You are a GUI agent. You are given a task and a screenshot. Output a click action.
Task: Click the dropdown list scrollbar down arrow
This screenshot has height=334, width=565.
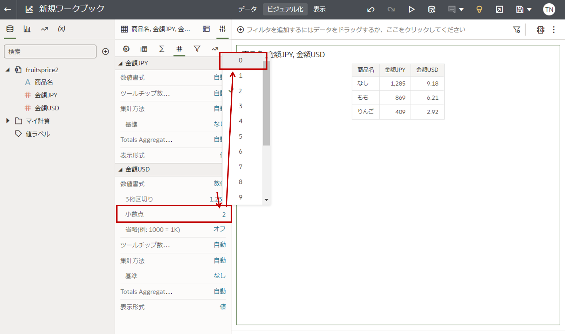pyautogui.click(x=266, y=200)
